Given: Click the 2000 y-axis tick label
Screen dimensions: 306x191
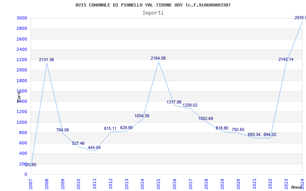Looking at the screenshot, I should click(22, 70).
